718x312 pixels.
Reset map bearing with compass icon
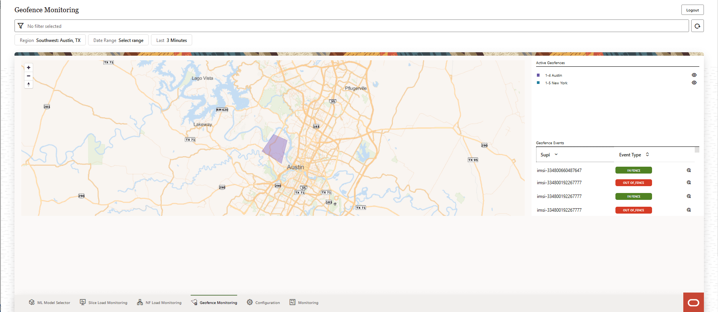[x=29, y=84]
